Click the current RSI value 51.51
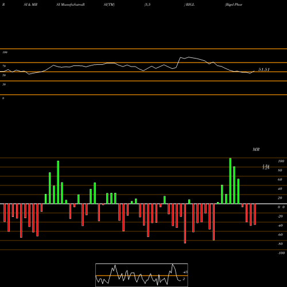287x287 pixels. (x=264, y=69)
